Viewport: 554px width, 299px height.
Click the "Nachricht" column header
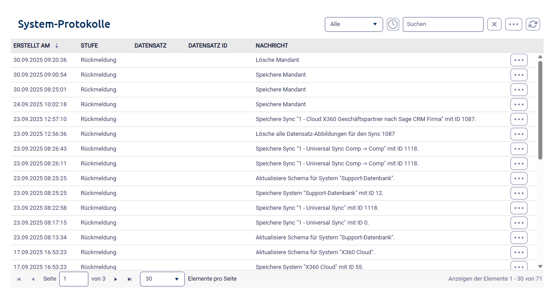pyautogui.click(x=272, y=46)
